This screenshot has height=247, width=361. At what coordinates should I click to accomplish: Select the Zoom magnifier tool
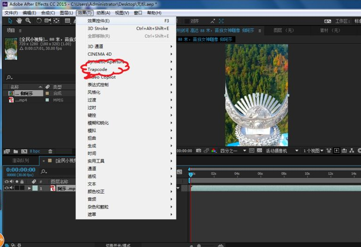(28, 21)
